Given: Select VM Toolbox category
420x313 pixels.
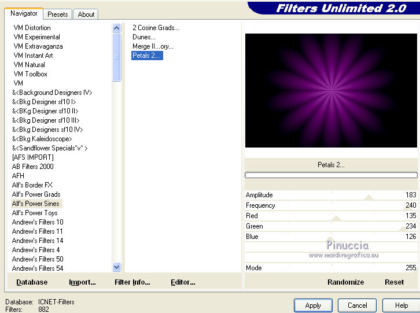Looking at the screenshot, I should tap(30, 74).
